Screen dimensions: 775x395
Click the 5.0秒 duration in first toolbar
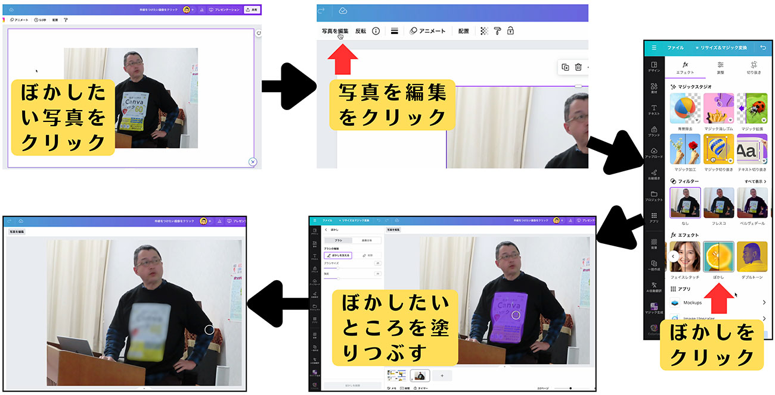(x=41, y=20)
